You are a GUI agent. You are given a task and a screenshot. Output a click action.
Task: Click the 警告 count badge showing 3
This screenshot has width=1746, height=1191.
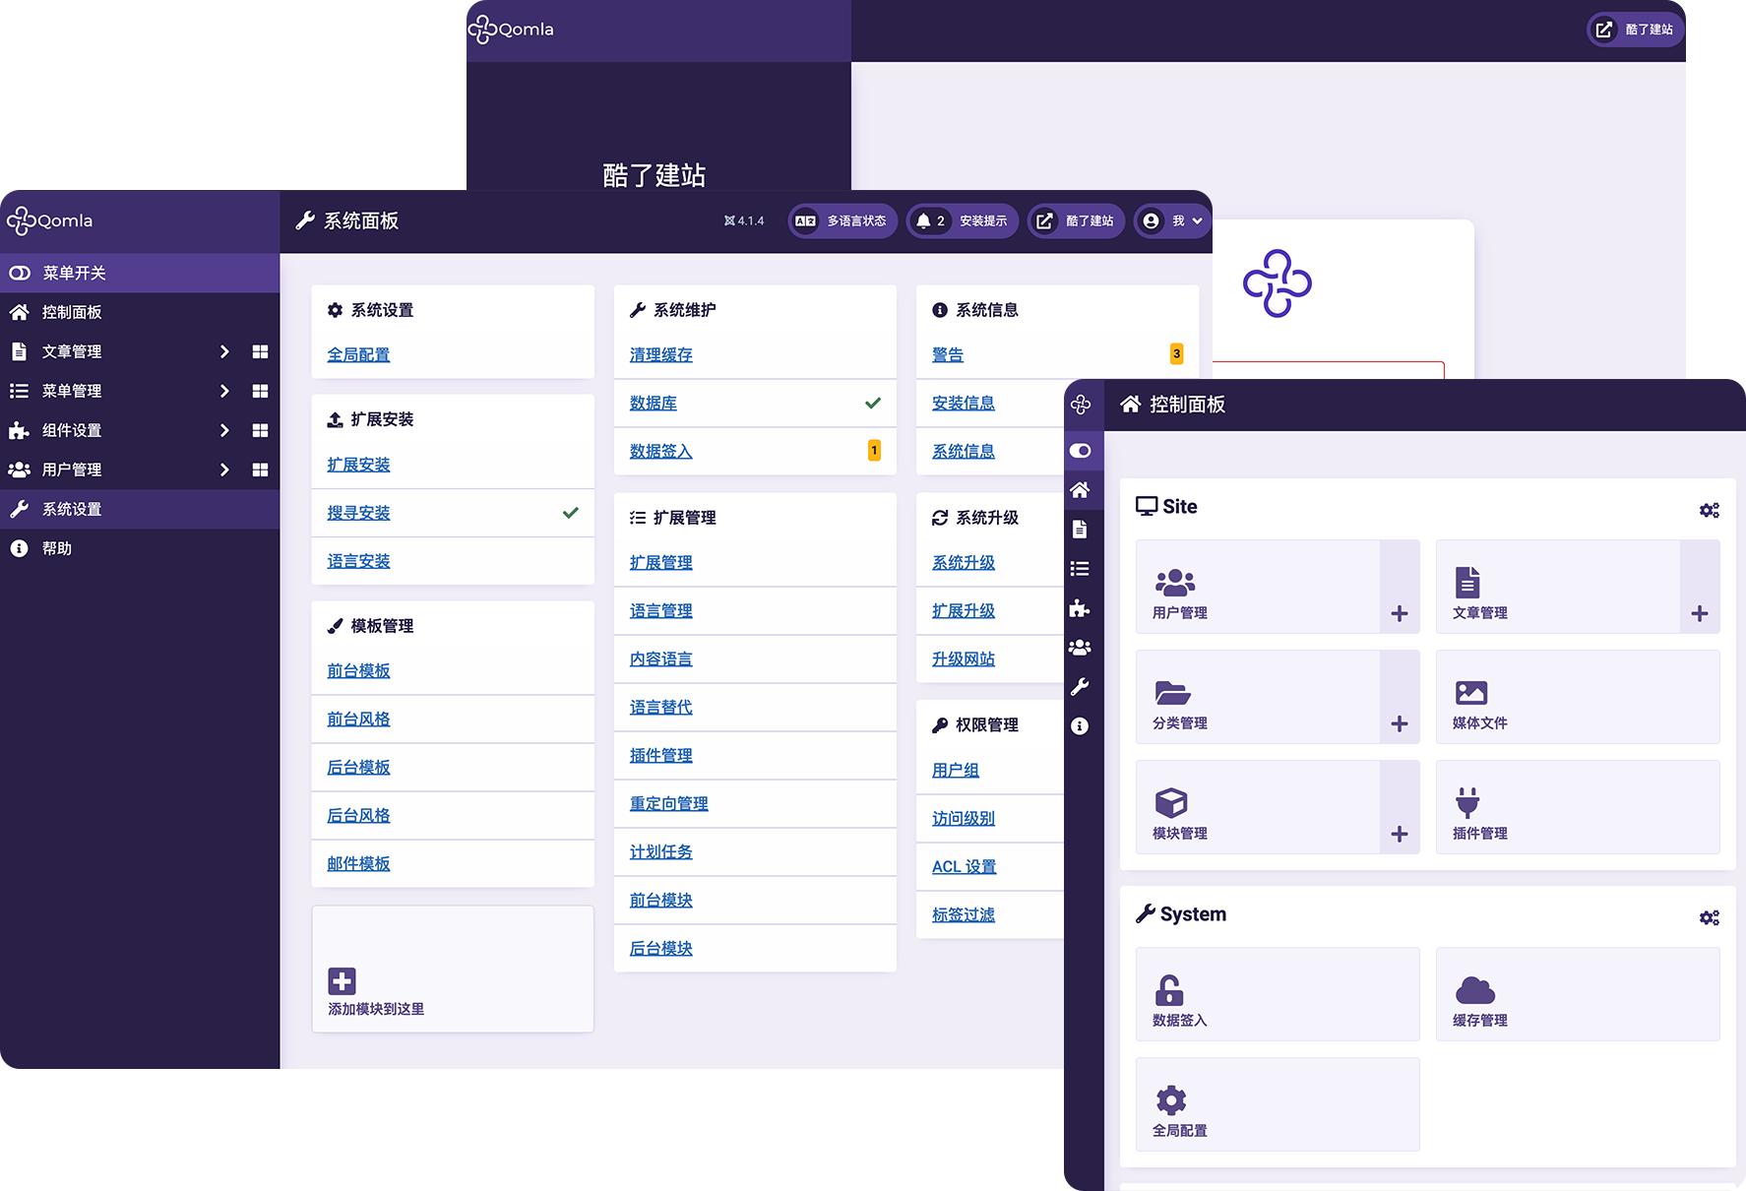click(1176, 354)
